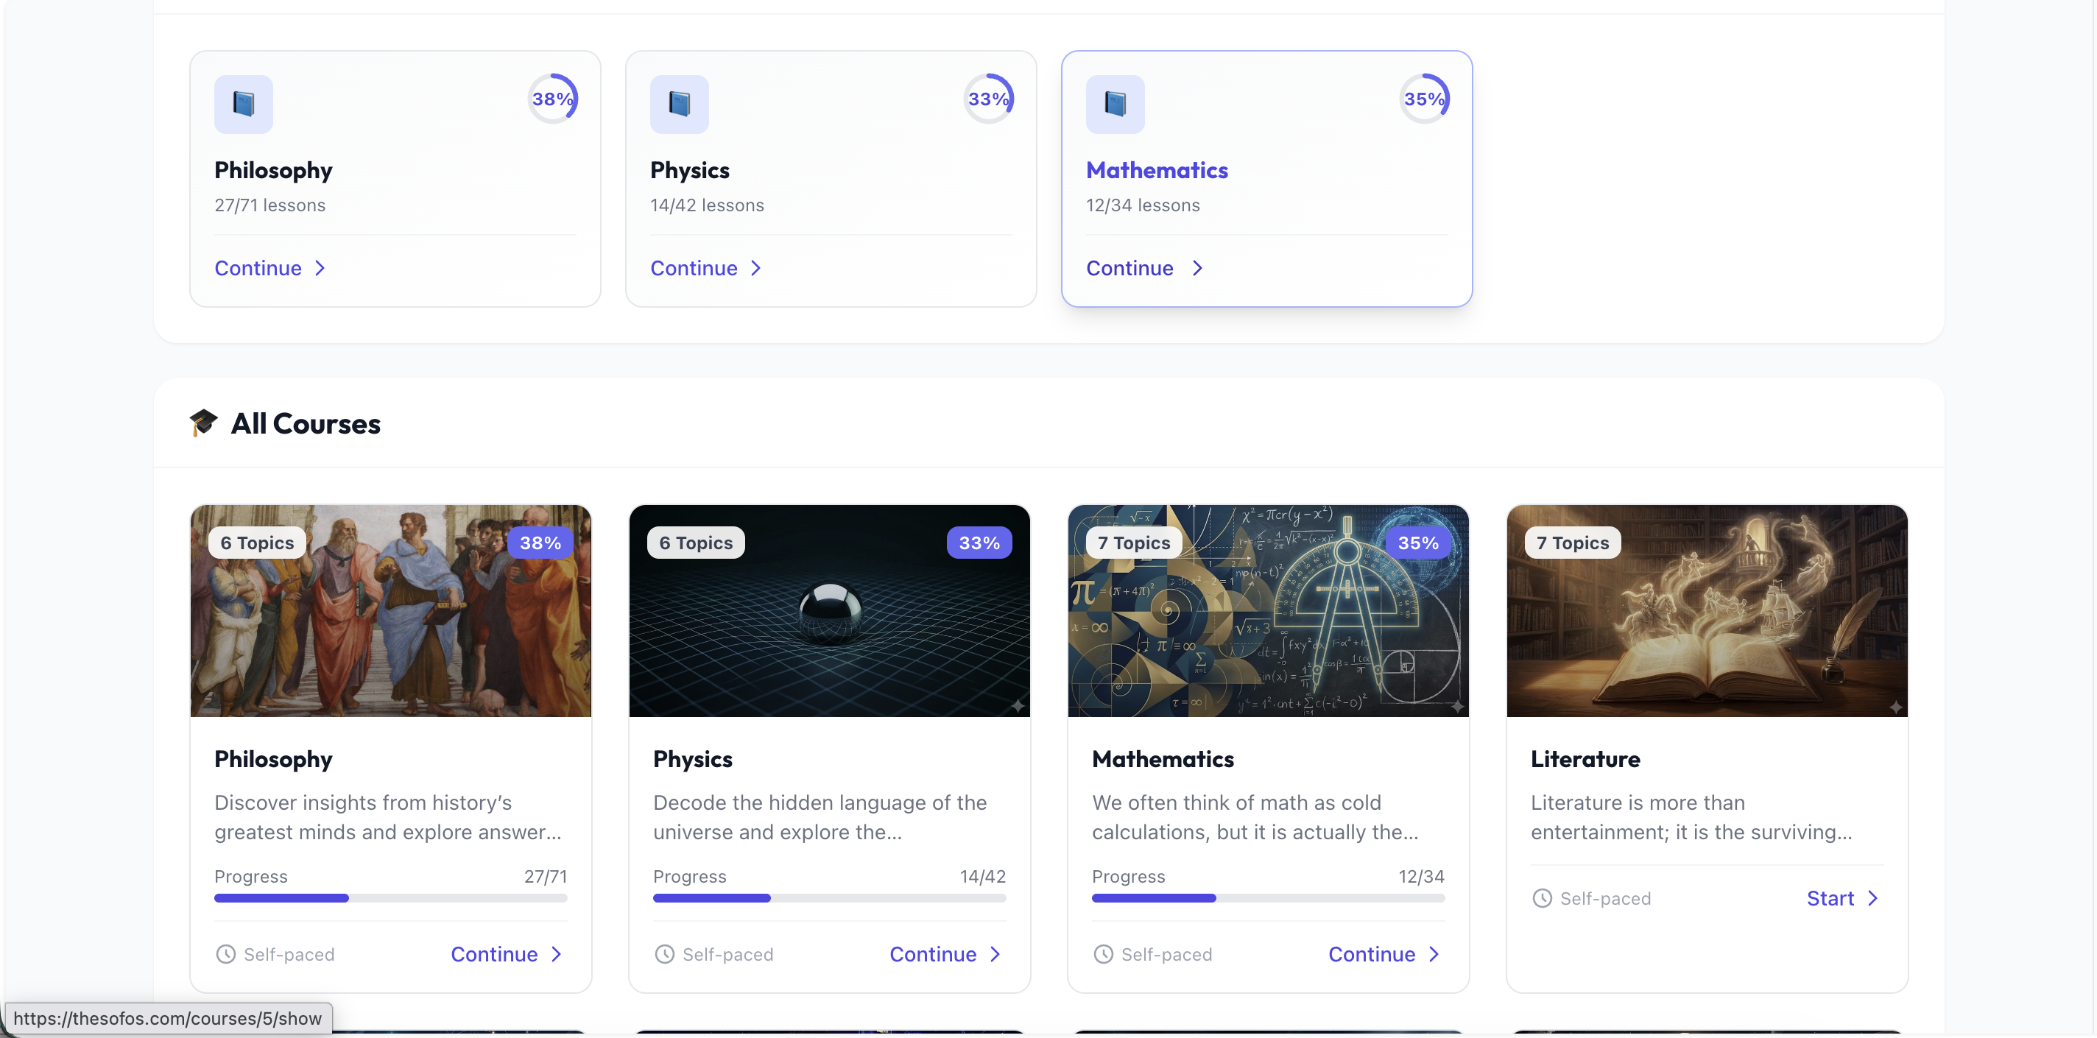Click the 7 Topics badge on Mathematics
This screenshot has width=2097, height=1038.
point(1133,543)
